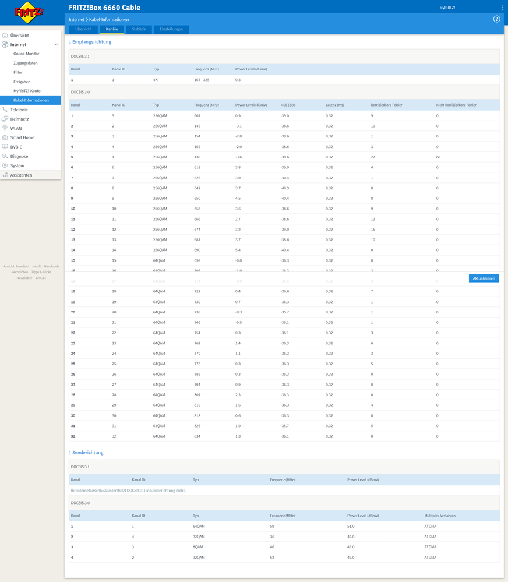Click the WLAN wifi icon

(5, 128)
